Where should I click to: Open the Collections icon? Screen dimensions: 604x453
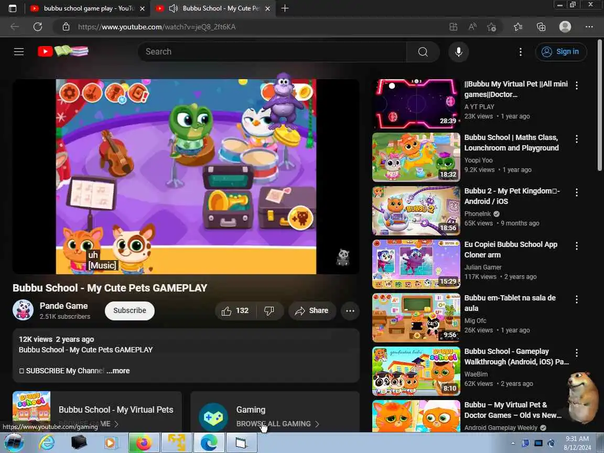(x=541, y=27)
